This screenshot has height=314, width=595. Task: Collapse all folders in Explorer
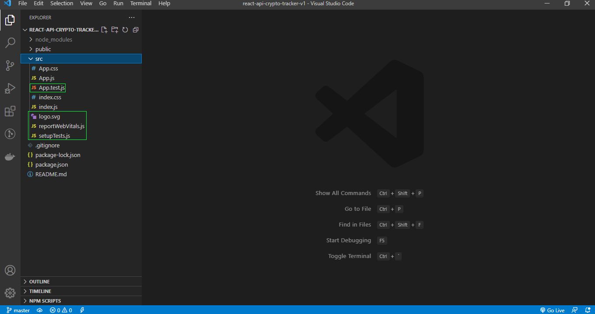click(x=136, y=30)
